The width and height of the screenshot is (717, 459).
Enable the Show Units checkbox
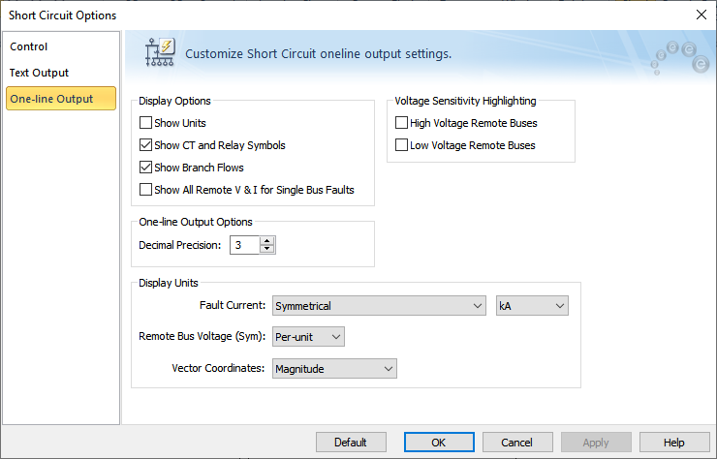(146, 123)
